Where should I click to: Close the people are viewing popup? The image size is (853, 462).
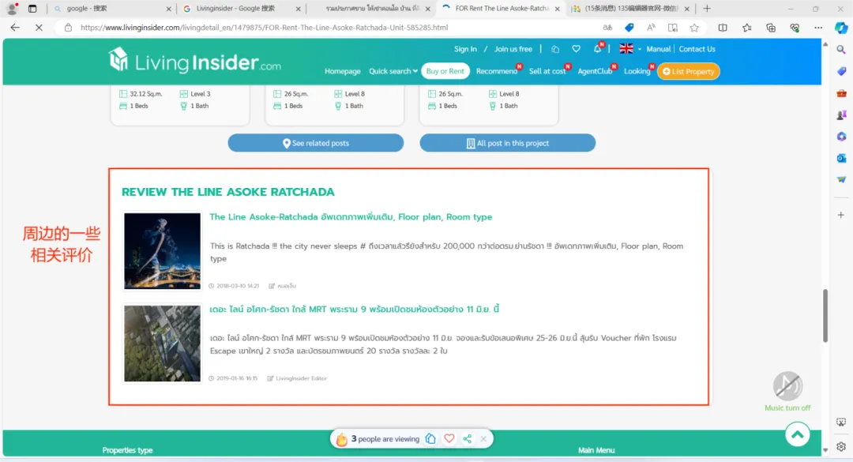click(483, 438)
